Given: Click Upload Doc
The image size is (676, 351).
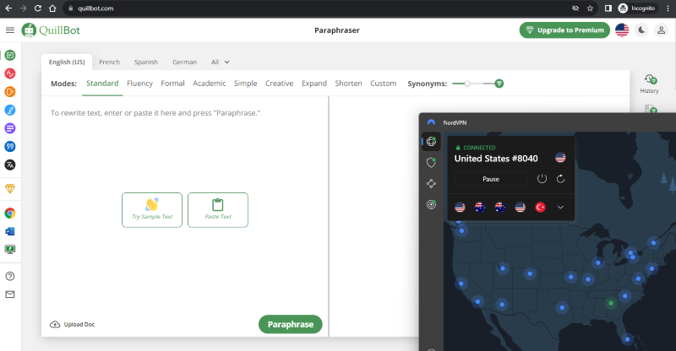Looking at the screenshot, I should tap(73, 324).
